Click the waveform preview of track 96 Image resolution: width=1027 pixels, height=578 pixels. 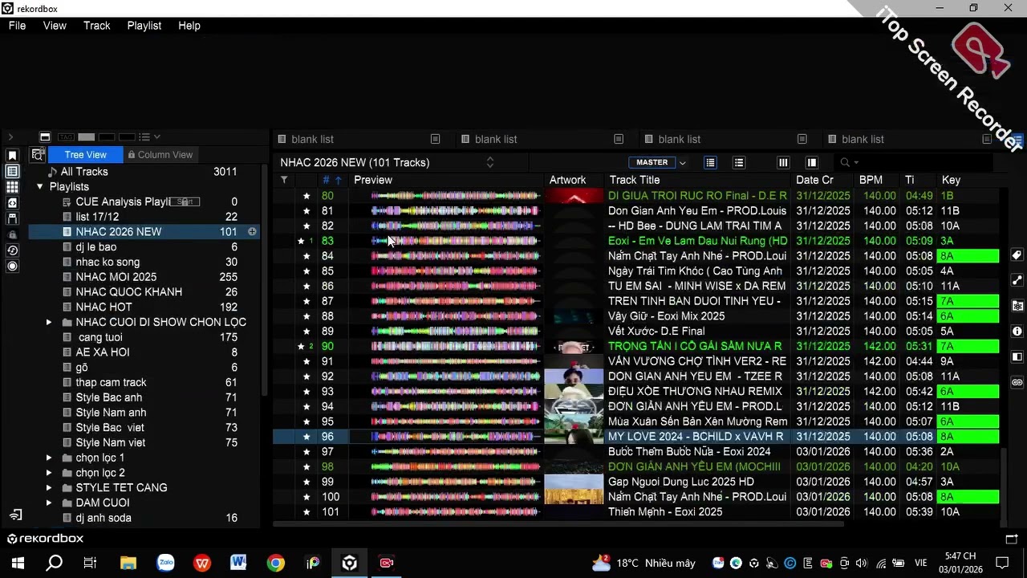coord(455,437)
